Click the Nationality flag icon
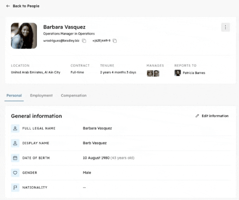This screenshot has width=239, height=200. pos(15,187)
